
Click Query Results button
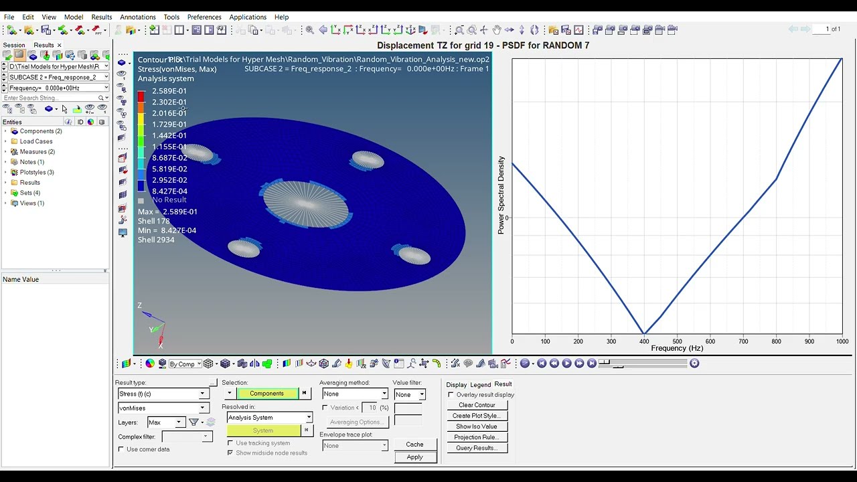[x=477, y=448]
